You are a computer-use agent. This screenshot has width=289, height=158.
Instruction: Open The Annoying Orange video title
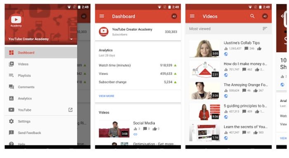pos(246,85)
